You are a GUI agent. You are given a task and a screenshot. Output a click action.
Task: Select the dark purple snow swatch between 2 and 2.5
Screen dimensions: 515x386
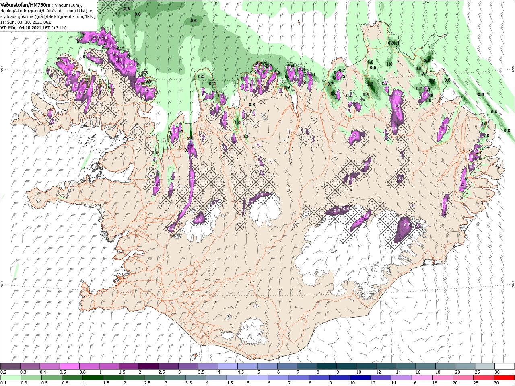(148, 366)
